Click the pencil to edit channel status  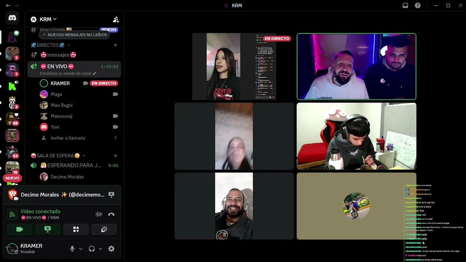(95, 74)
